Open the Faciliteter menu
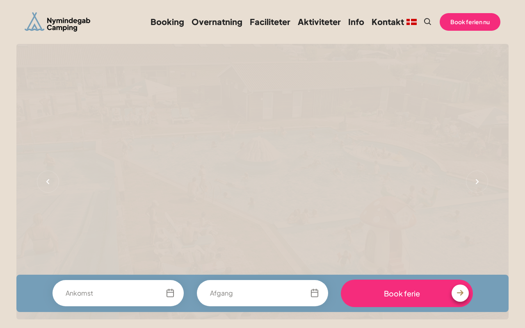Viewport: 525px width, 328px height. pos(270,22)
